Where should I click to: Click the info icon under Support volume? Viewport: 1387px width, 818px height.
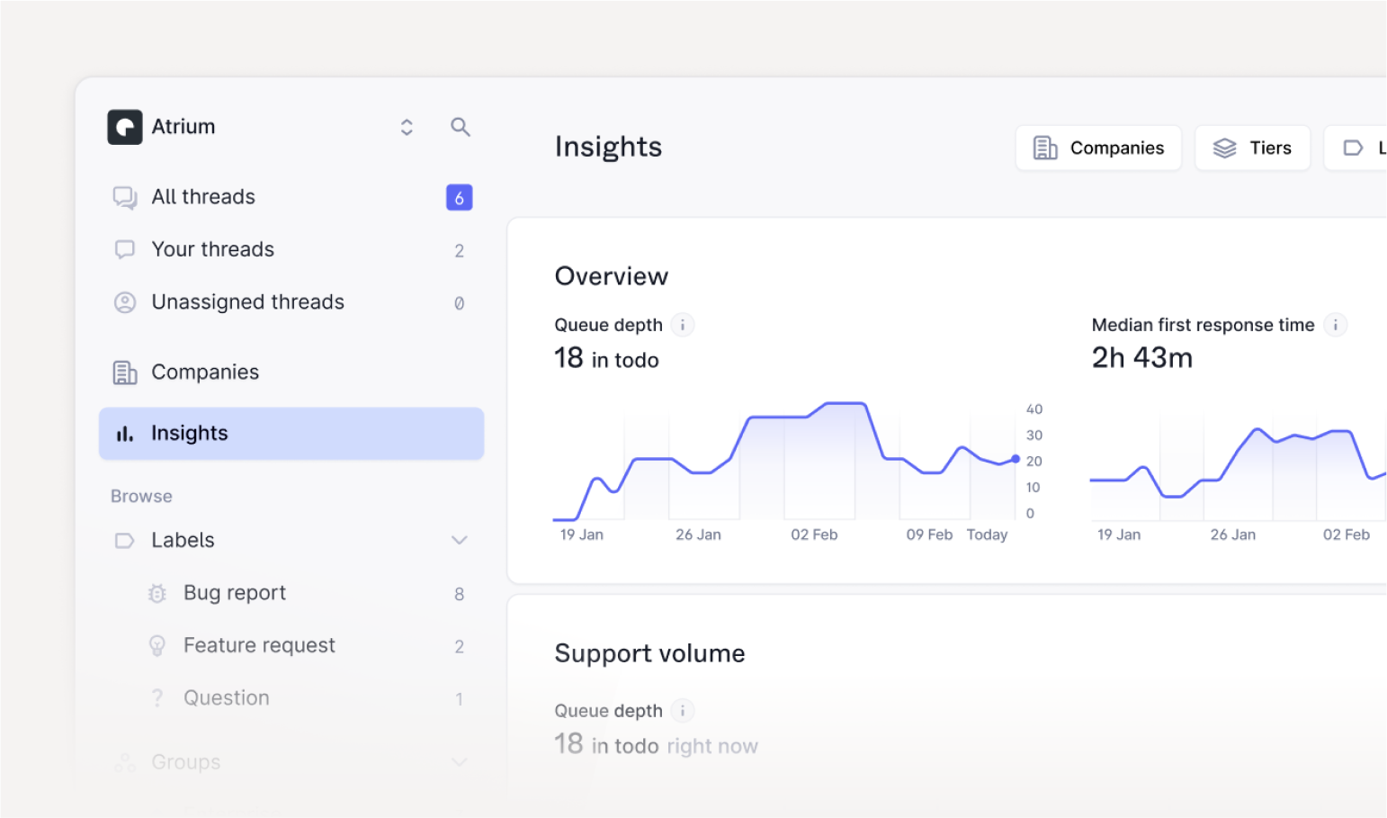click(x=683, y=711)
